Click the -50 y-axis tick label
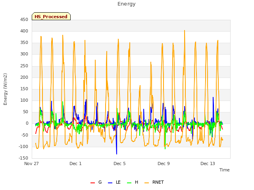This screenshot has height=190, width=254. coord(25,135)
